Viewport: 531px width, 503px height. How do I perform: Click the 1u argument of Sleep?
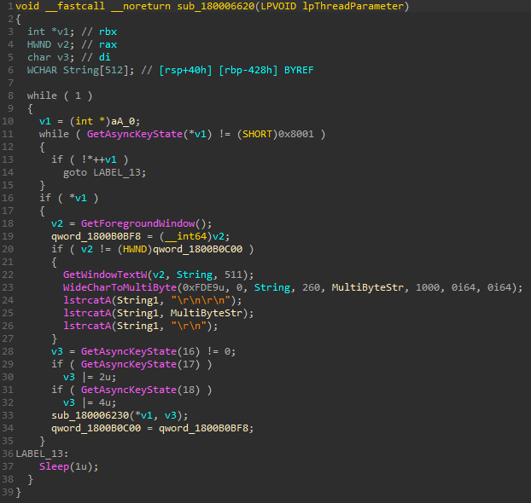pos(81,466)
